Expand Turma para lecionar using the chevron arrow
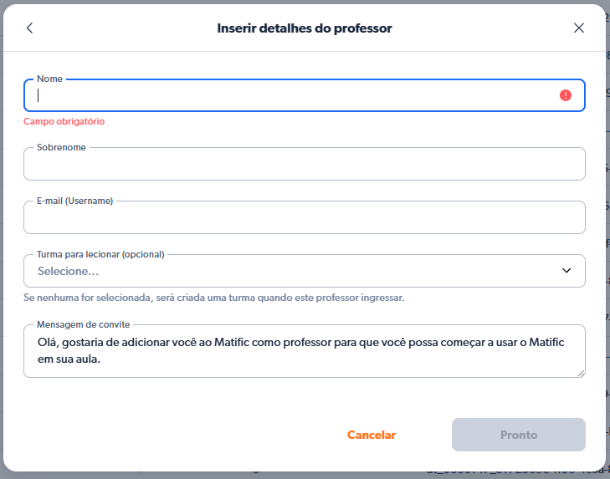The image size is (610, 479). [566, 271]
